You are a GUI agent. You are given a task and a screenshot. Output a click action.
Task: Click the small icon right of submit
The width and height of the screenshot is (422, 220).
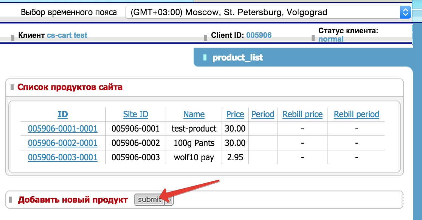169,200
